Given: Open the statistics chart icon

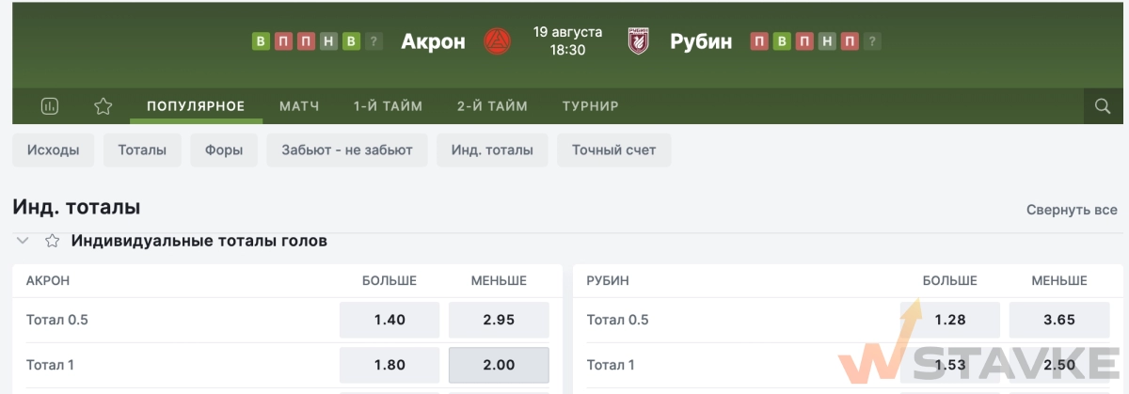Looking at the screenshot, I should [x=50, y=106].
